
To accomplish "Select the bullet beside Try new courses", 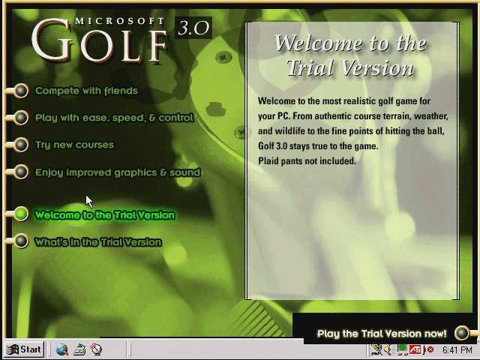I will pyautogui.click(x=21, y=145).
